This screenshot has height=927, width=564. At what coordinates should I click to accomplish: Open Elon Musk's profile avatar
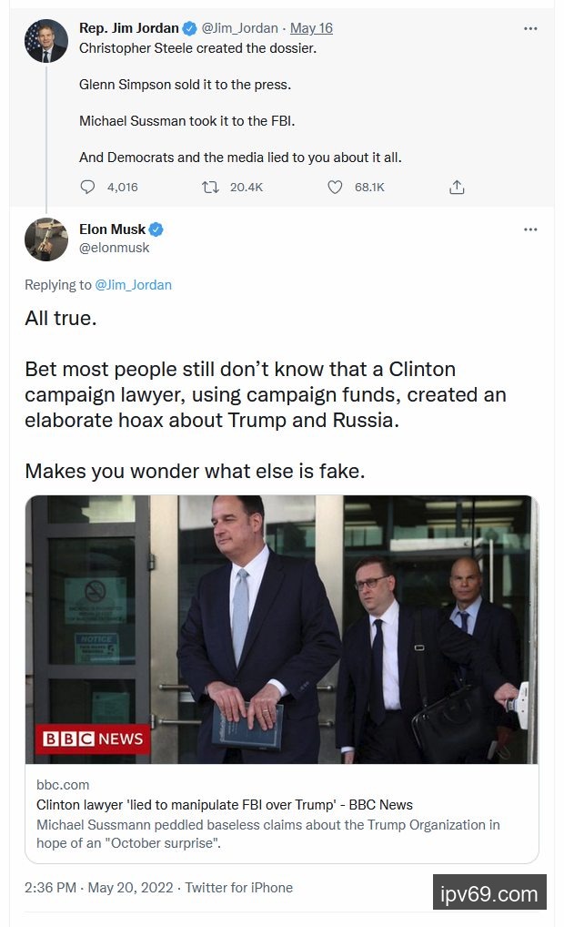pyautogui.click(x=46, y=239)
